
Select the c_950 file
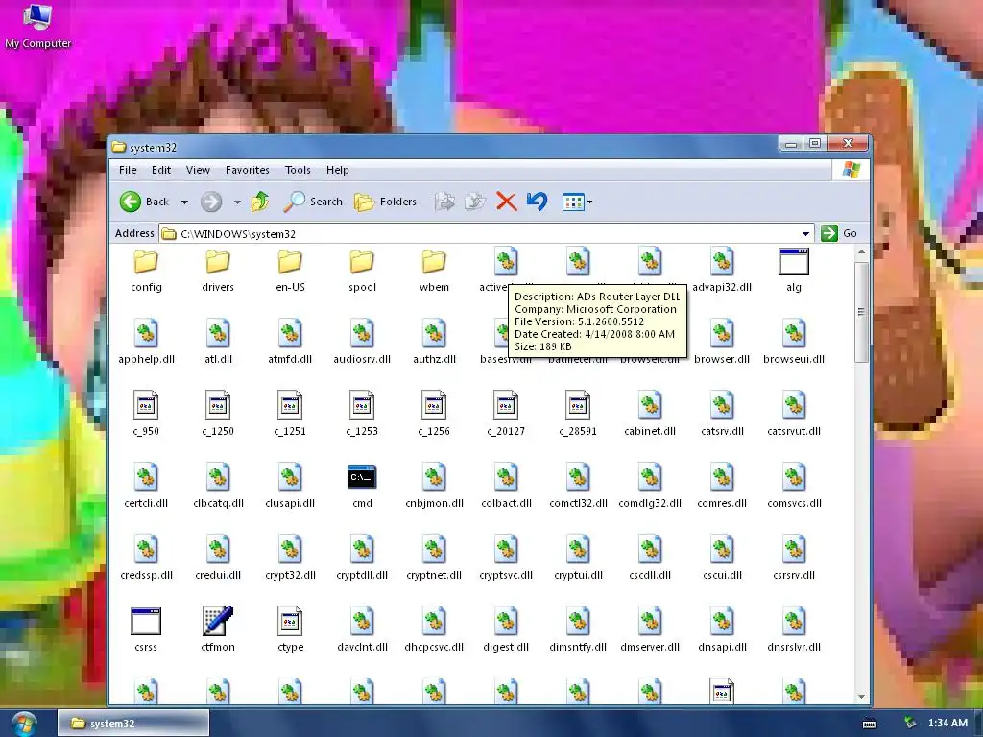[146, 415]
